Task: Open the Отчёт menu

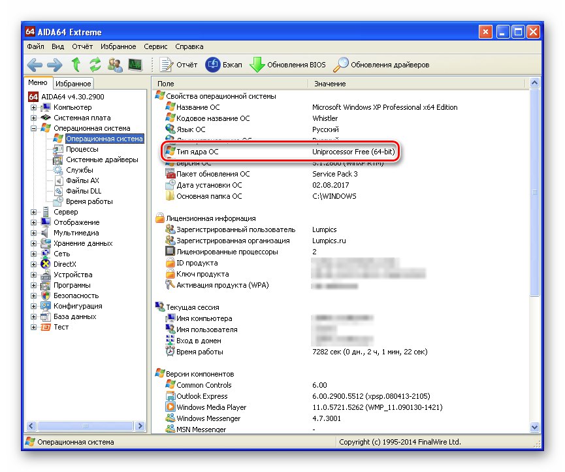Action: point(82,46)
